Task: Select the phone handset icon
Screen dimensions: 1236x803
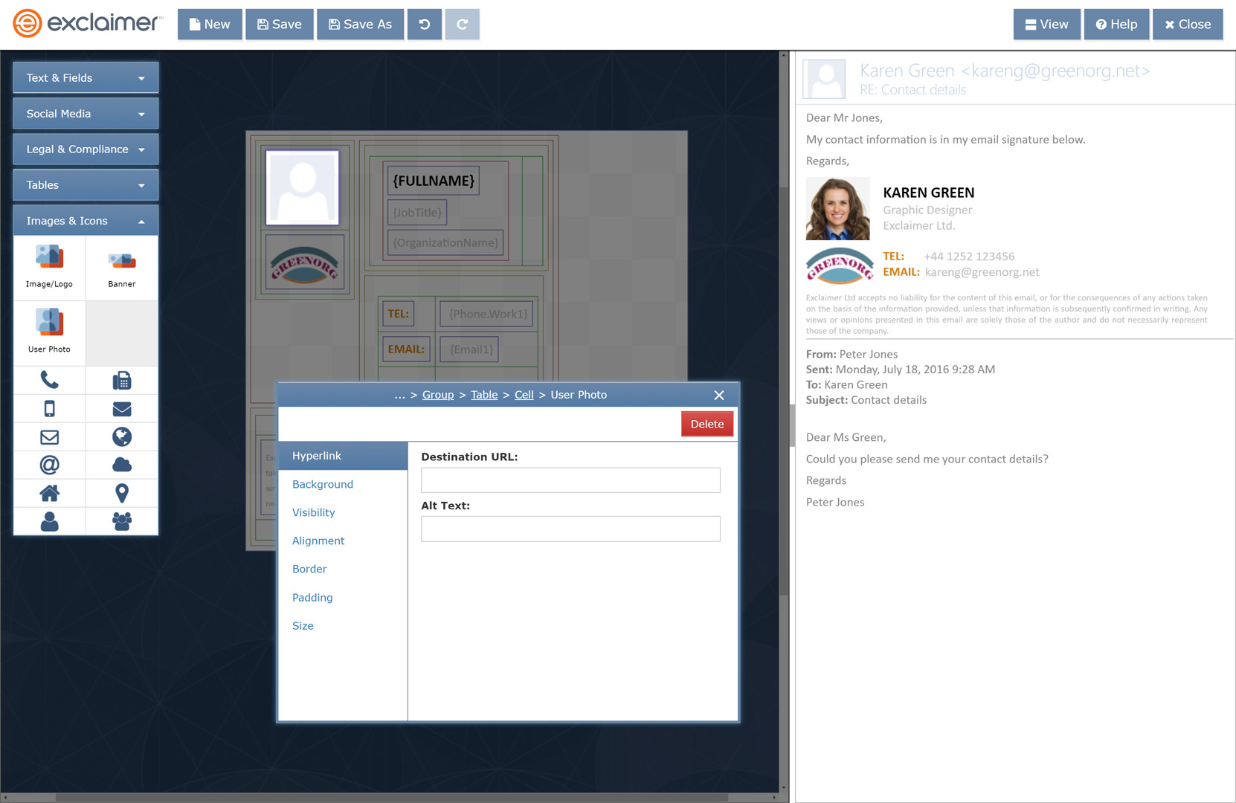Action: 49,380
